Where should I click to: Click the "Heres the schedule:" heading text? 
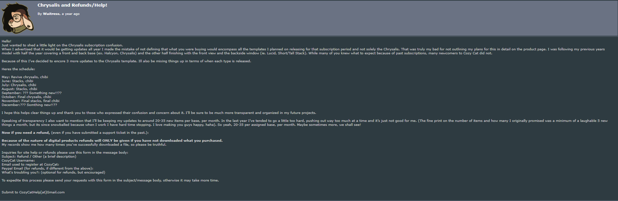coord(18,69)
